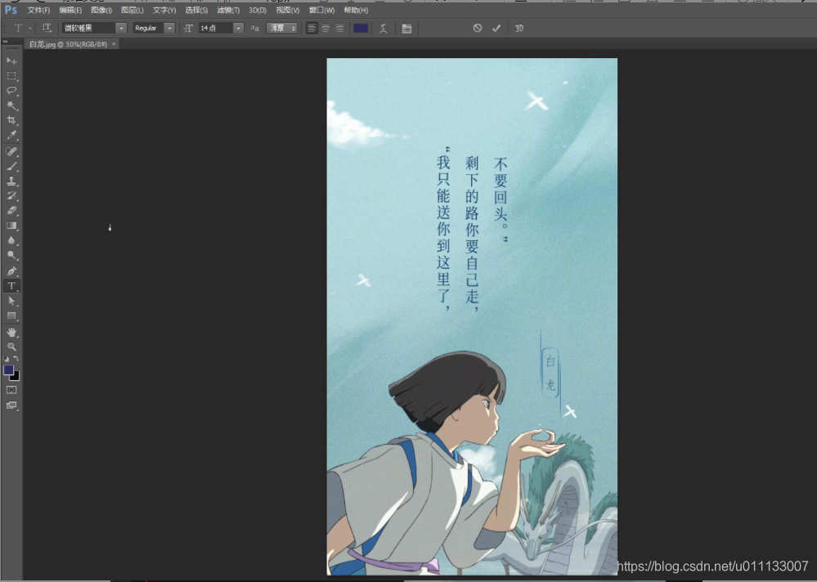The height and width of the screenshot is (582, 817).
Task: Set the foreground color swatch
Action: tap(8, 370)
